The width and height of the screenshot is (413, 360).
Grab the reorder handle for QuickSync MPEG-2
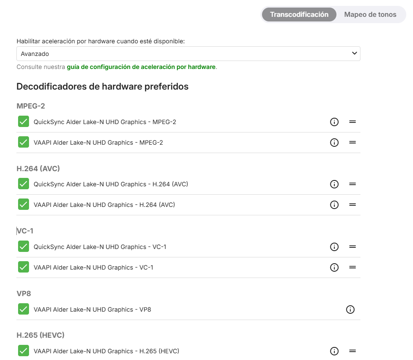[x=352, y=122]
